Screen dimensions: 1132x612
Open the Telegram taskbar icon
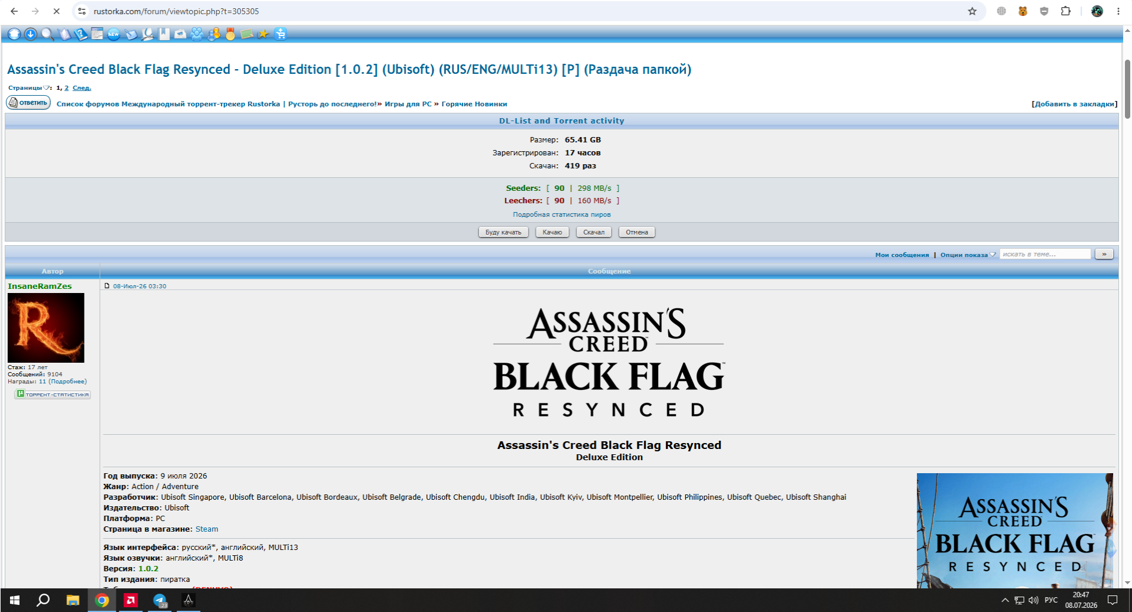(x=160, y=600)
